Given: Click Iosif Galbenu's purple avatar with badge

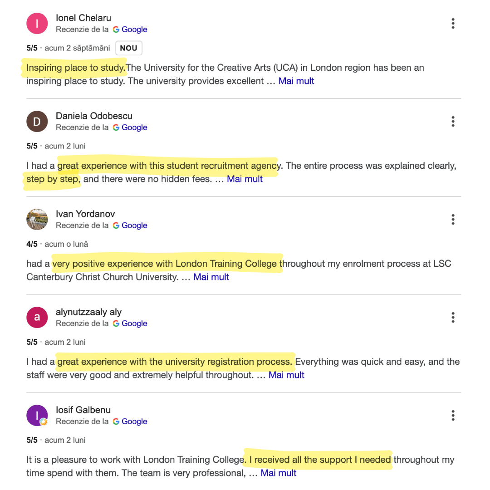Looking at the screenshot, I should pyautogui.click(x=37, y=415).
